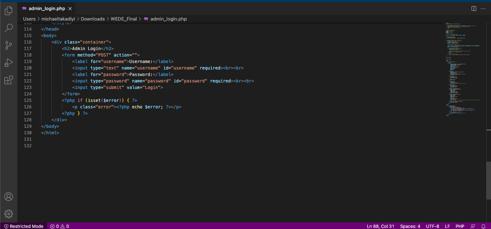Viewport: 491px width, 229px height.
Task: Open the Run and Debug view
Action: [8, 63]
